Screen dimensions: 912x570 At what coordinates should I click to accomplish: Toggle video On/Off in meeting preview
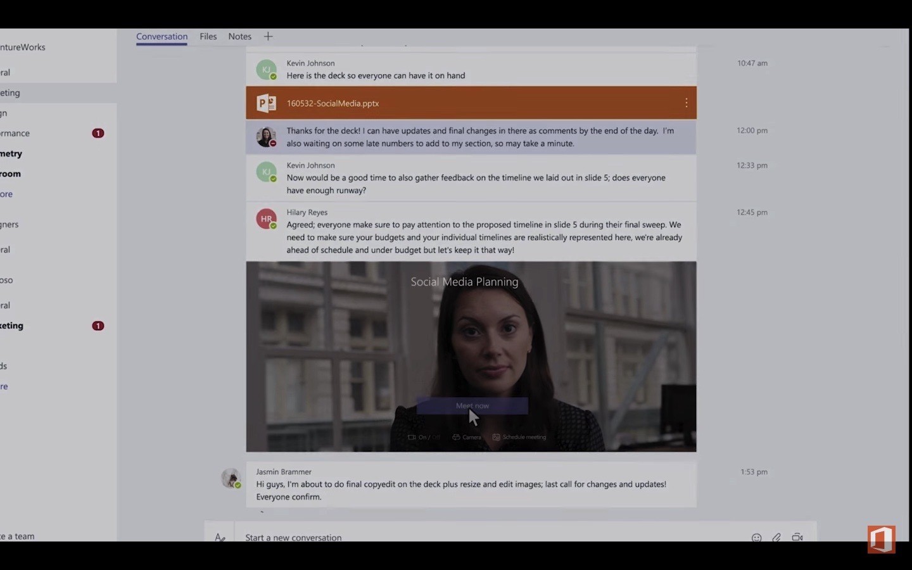(x=424, y=437)
